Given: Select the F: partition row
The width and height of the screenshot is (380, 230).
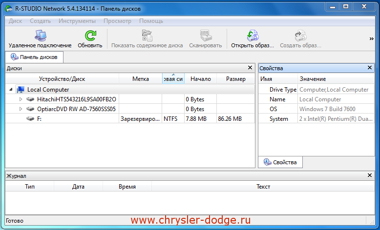Looking at the screenshot, I should (130, 119).
